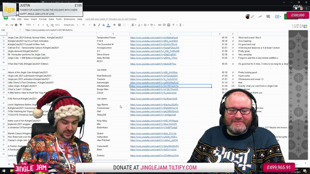Select column C header
The image size is (310, 174).
[170, 34]
